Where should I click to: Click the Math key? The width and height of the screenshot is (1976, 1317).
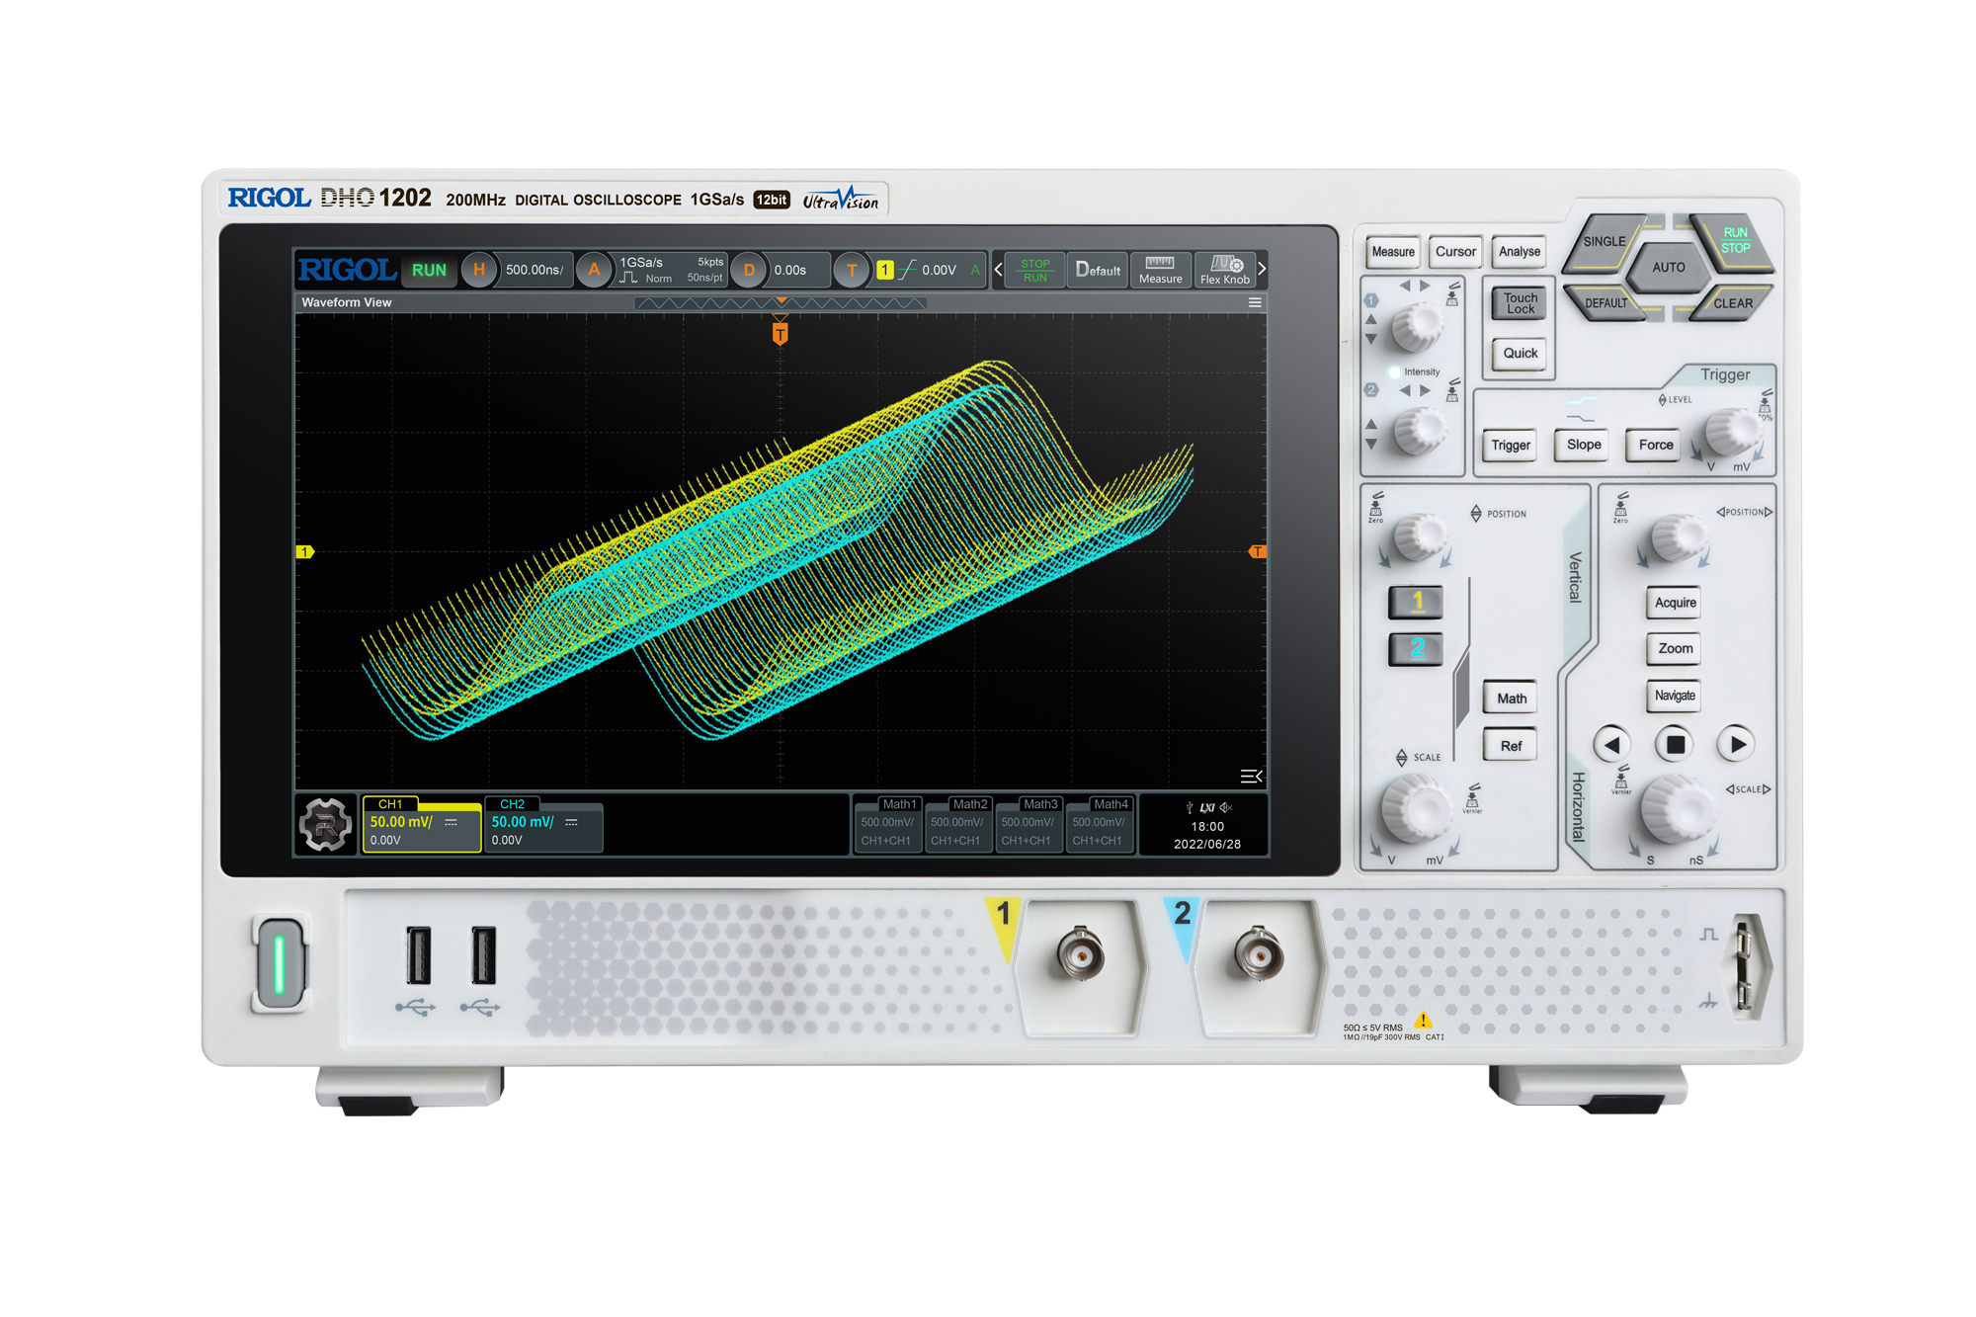(x=1512, y=699)
